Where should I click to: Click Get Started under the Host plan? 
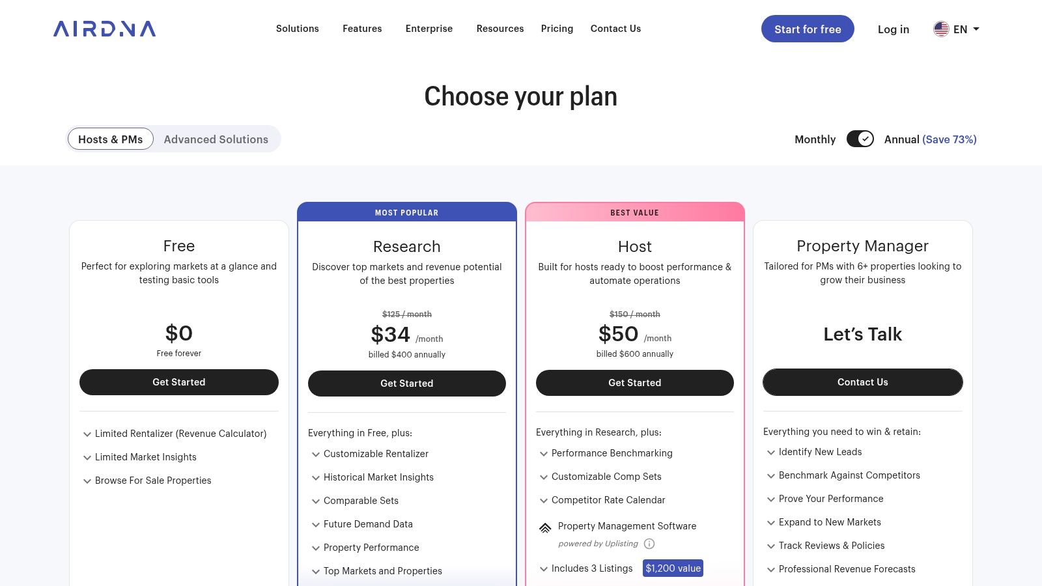(x=634, y=383)
